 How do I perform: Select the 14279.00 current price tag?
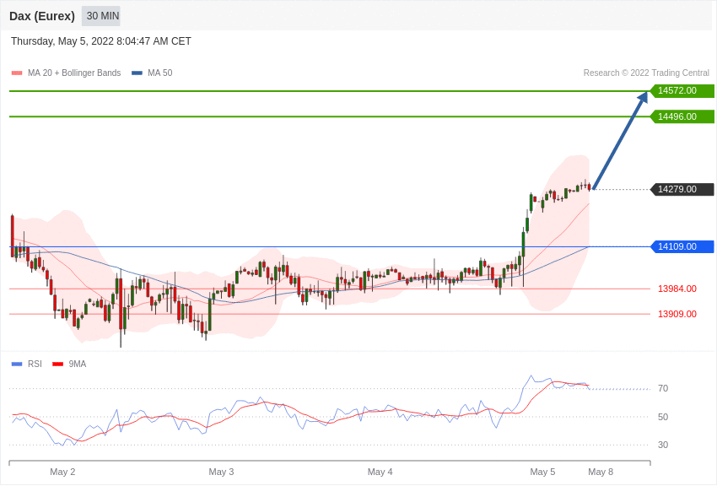click(682, 189)
